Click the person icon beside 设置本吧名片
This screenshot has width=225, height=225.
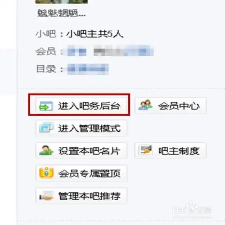[x=46, y=150]
